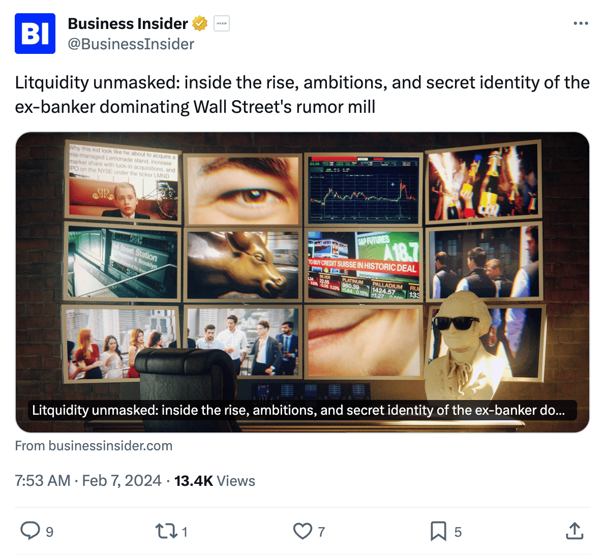Bookmark the tweet with the bookmark icon
The image size is (604, 555).
(x=438, y=531)
